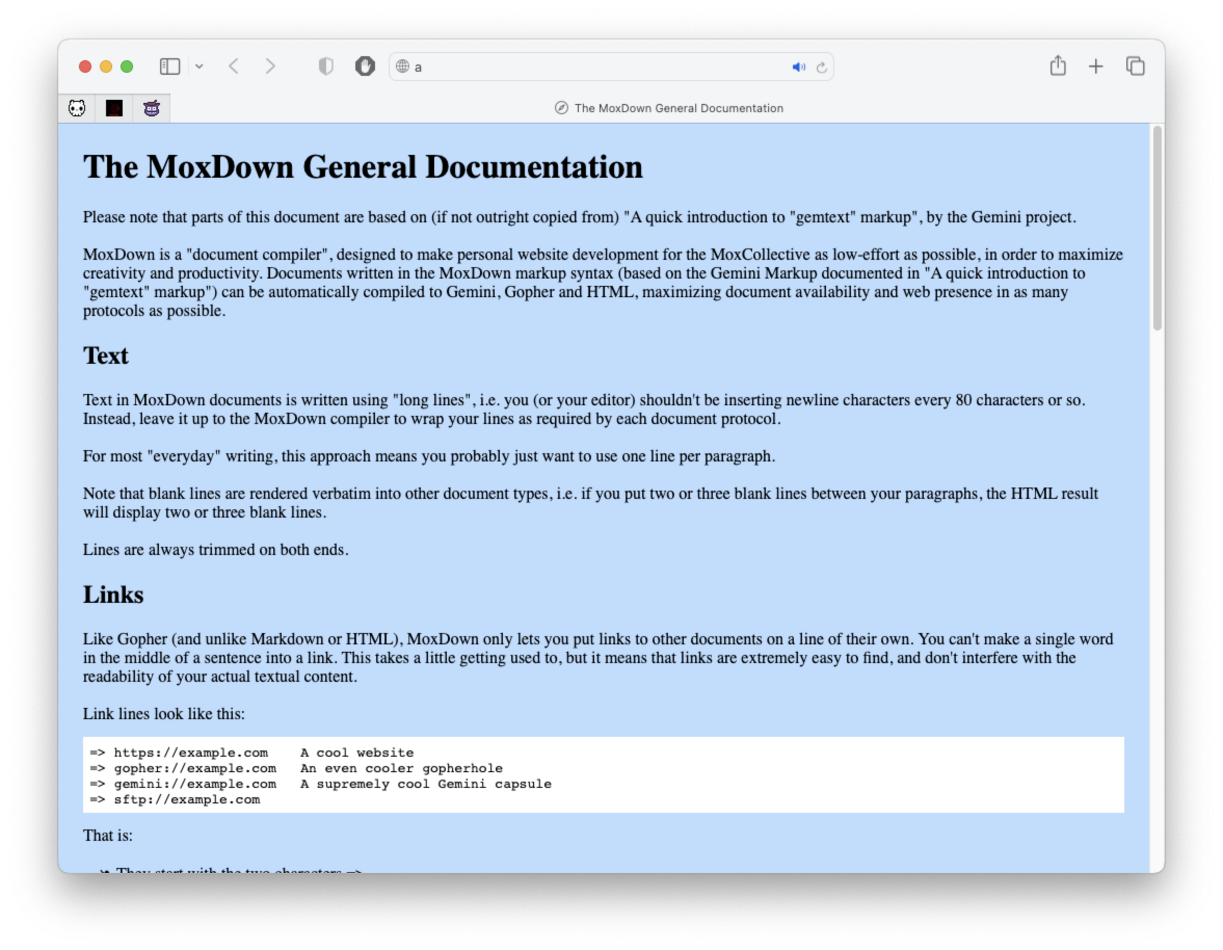This screenshot has height=950, width=1223.
Task: Click the code block with example links
Action: coord(603,775)
